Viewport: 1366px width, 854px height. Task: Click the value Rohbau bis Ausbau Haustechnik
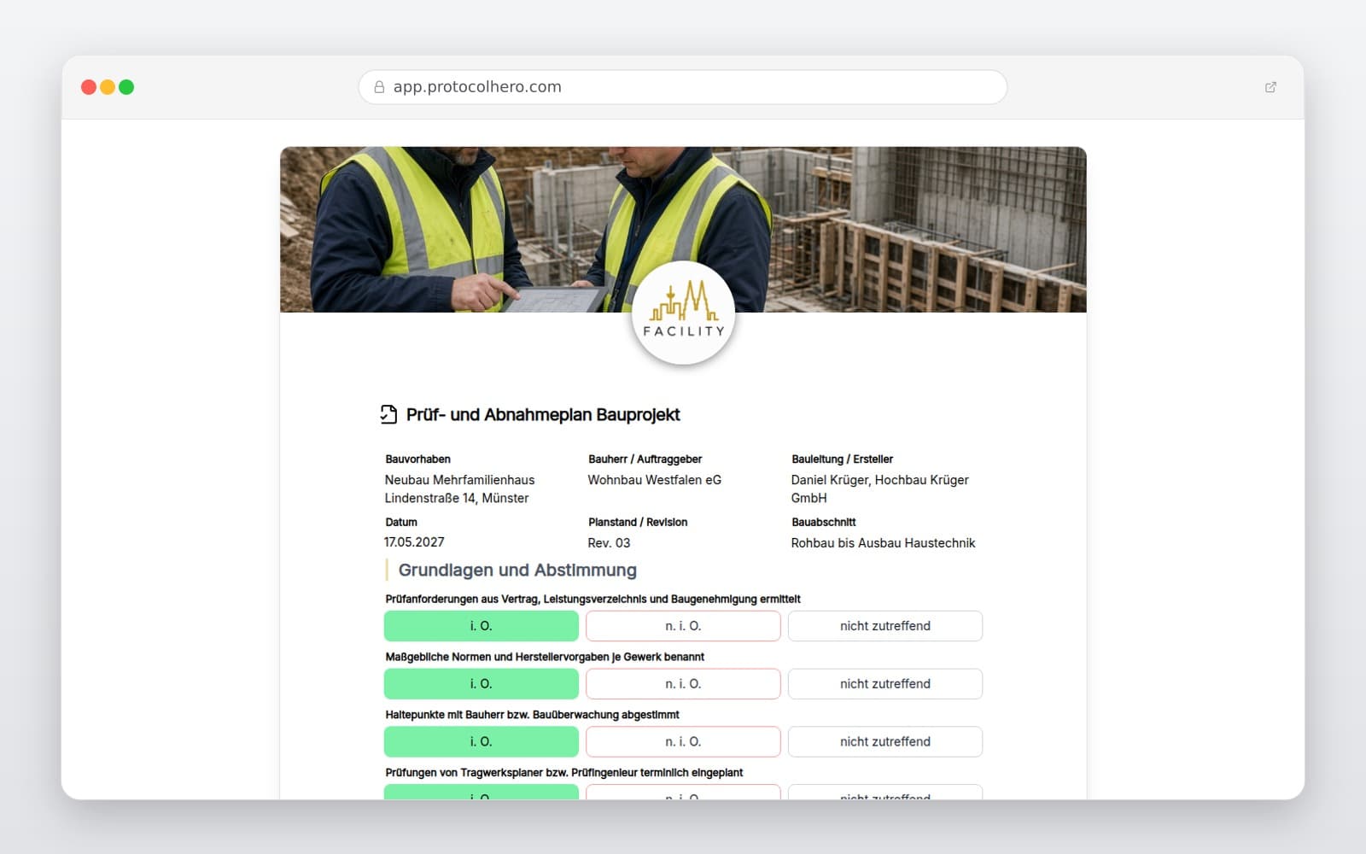883,543
